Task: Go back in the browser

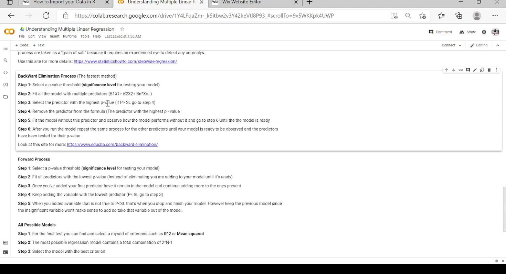Action: [x=11, y=15]
